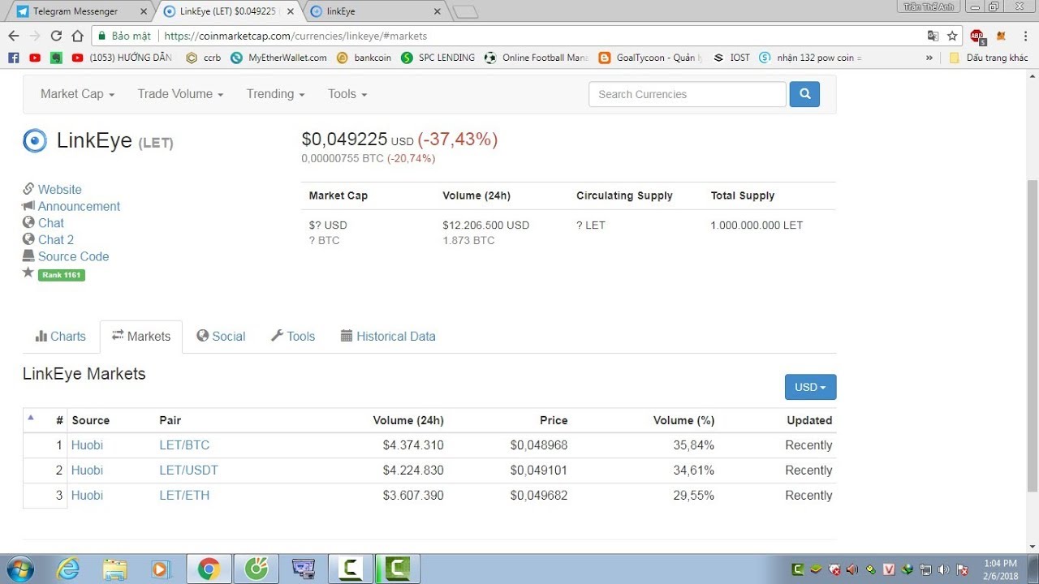Click the Google Translate icon in address bar
Viewport: 1039px width, 584px height.
click(933, 36)
